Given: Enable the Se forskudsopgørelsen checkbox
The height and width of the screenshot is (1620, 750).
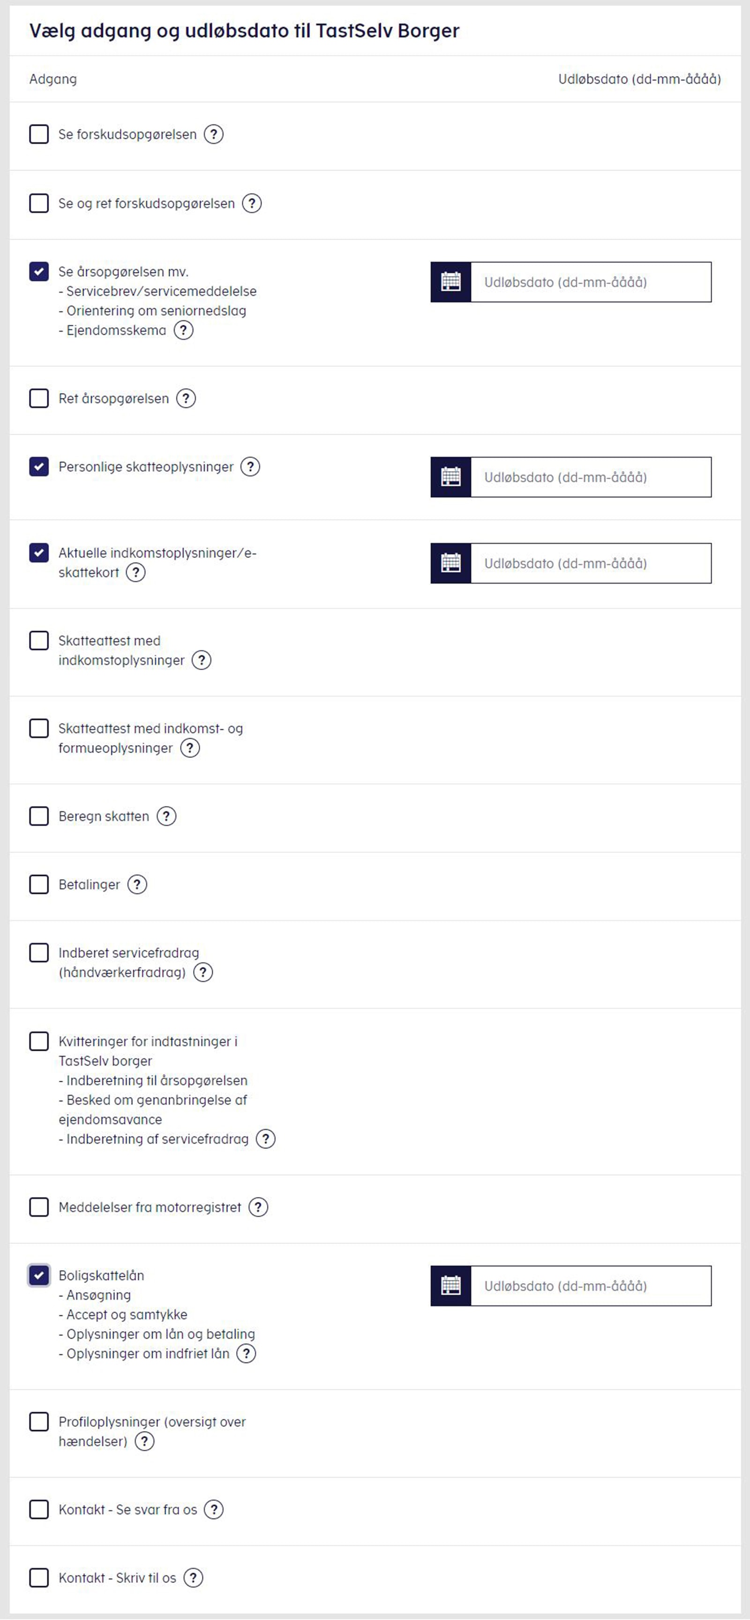Looking at the screenshot, I should pyautogui.click(x=39, y=134).
